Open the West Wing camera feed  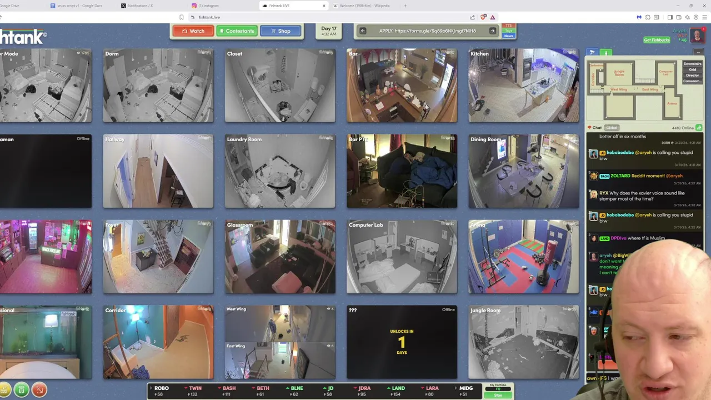pyautogui.click(x=280, y=323)
